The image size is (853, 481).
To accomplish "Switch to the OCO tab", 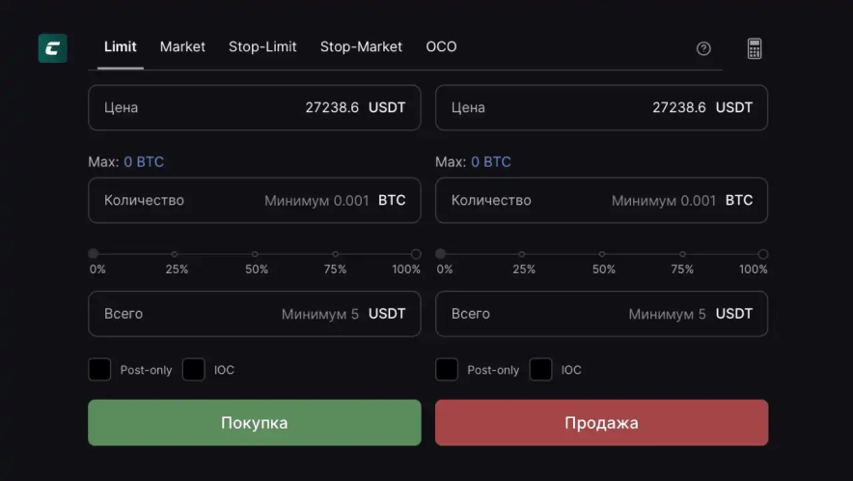I will [x=441, y=46].
